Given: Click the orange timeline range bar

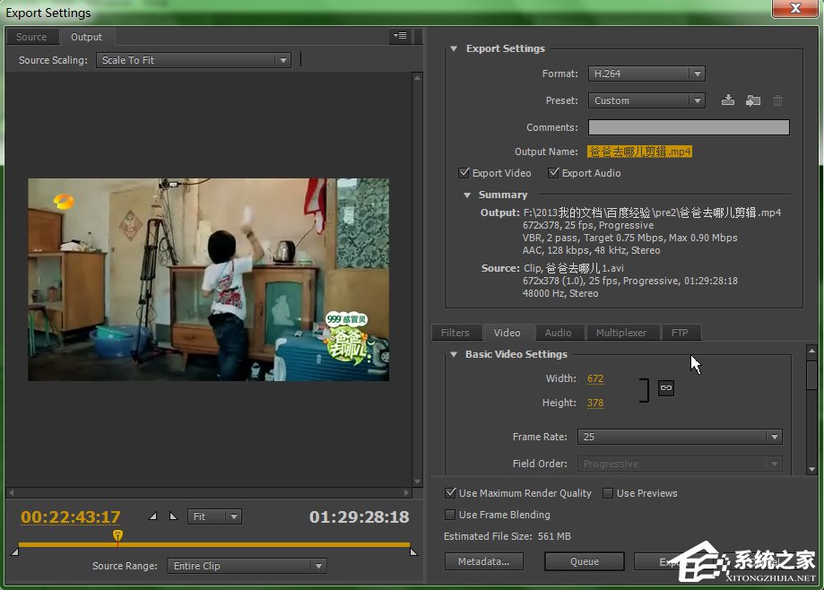Looking at the screenshot, I should click(x=269, y=544).
